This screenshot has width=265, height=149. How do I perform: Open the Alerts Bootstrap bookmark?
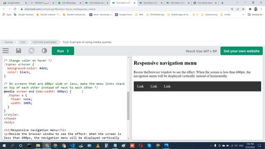(x=101, y=15)
